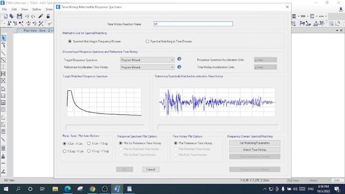Image resolution: width=345 pixels, height=194 pixels.
Task: Click the Windows Start button
Action: [6, 189]
